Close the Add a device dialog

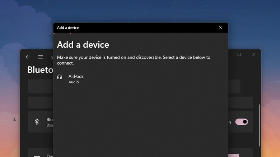click(220, 28)
